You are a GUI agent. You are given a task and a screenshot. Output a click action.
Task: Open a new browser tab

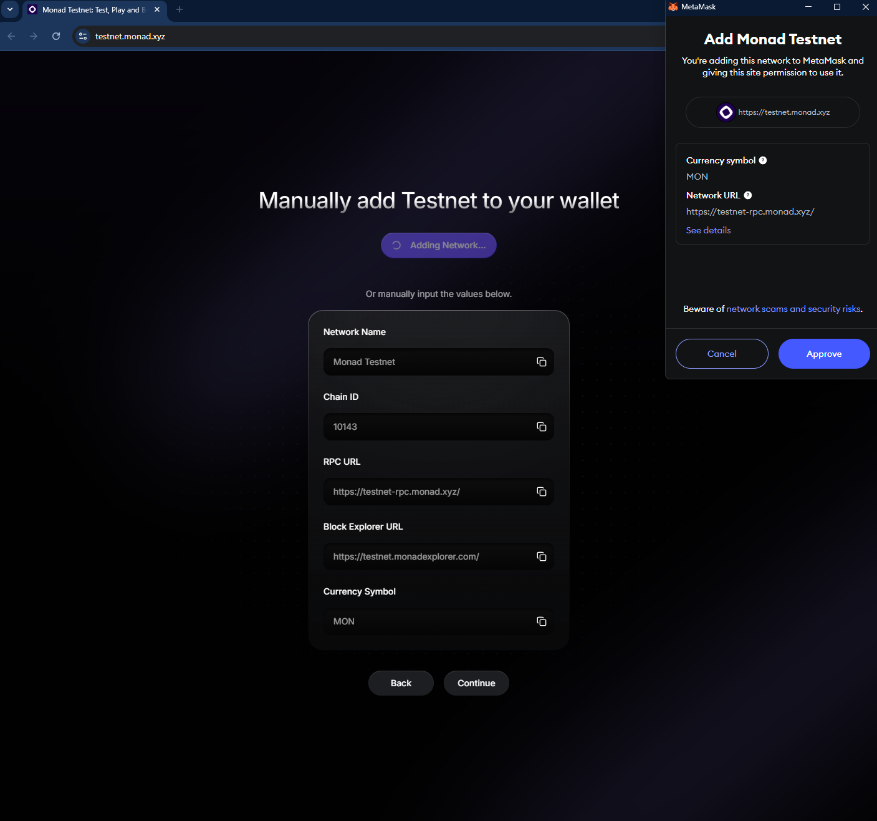[x=180, y=9]
